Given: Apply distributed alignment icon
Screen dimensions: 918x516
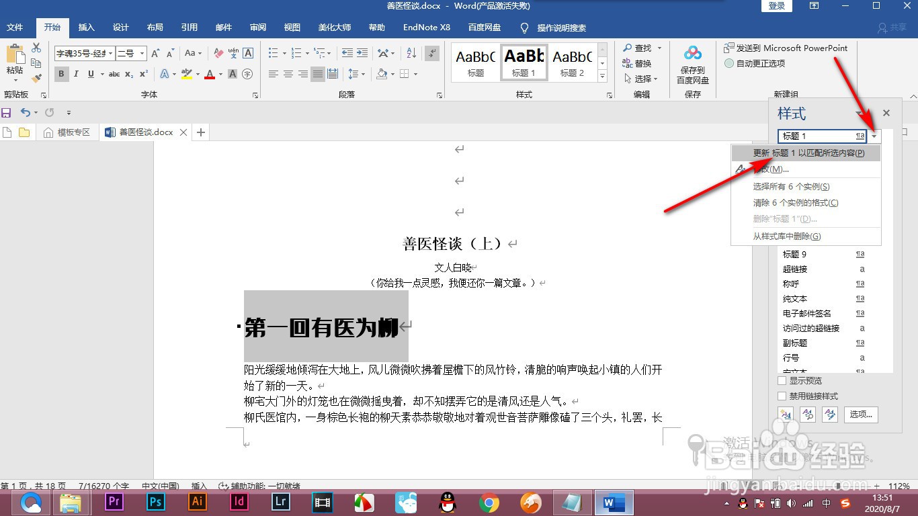Looking at the screenshot, I should 333,74.
